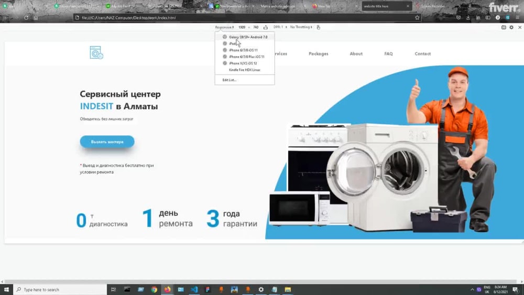This screenshot has height=295, width=524.
Task: Select iPhone 6/7/8 iOS 11 device
Action: [245, 50]
